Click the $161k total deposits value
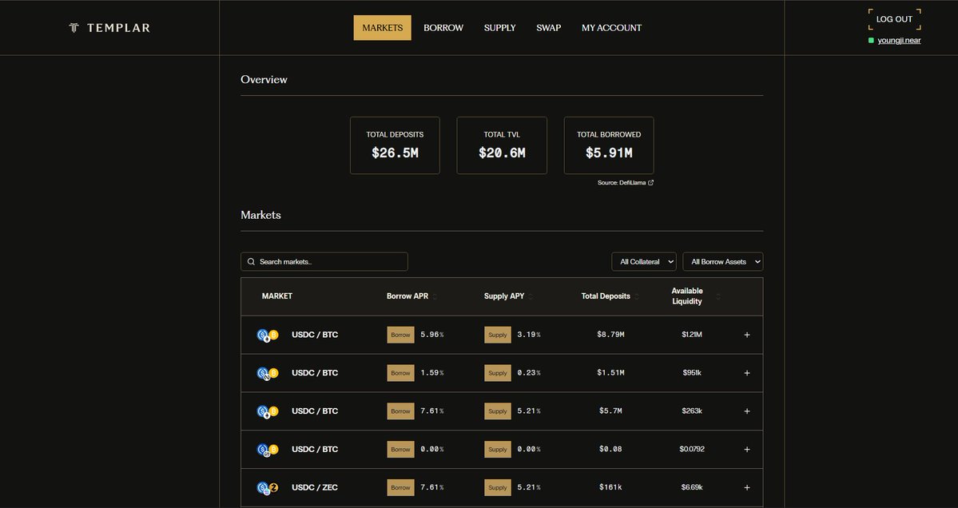Image resolution: width=958 pixels, height=508 pixels. coord(610,487)
